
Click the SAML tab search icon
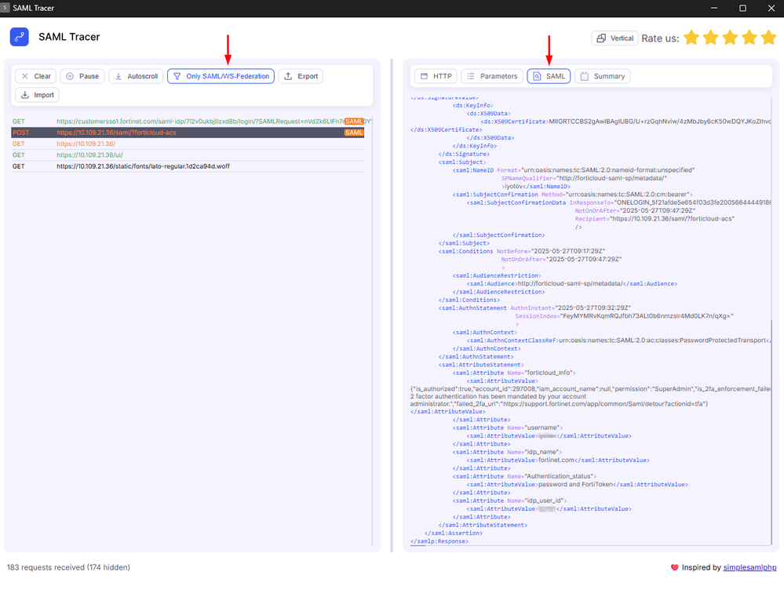[x=537, y=76]
